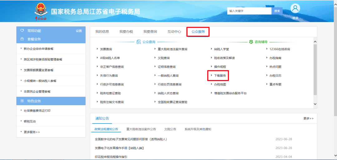Open notice 发票电子化改革操作手册【纳税人端】
Screen dimensions: 337x160
click(x=119, y=148)
